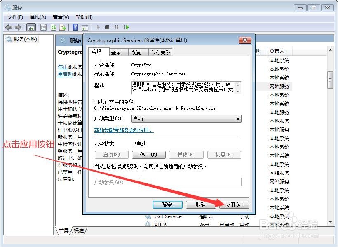338x247 pixels.
Task: Click the show console tree toolbar icon
Action: (31, 27)
